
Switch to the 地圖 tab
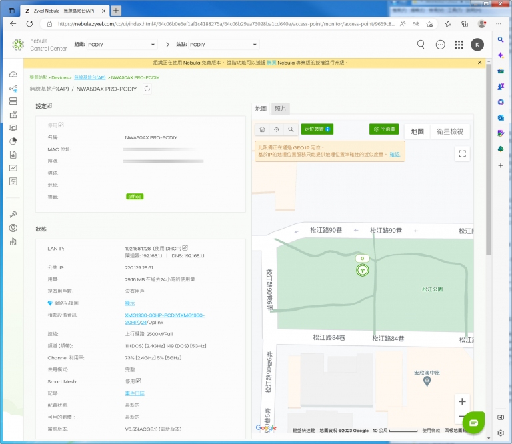coord(261,109)
